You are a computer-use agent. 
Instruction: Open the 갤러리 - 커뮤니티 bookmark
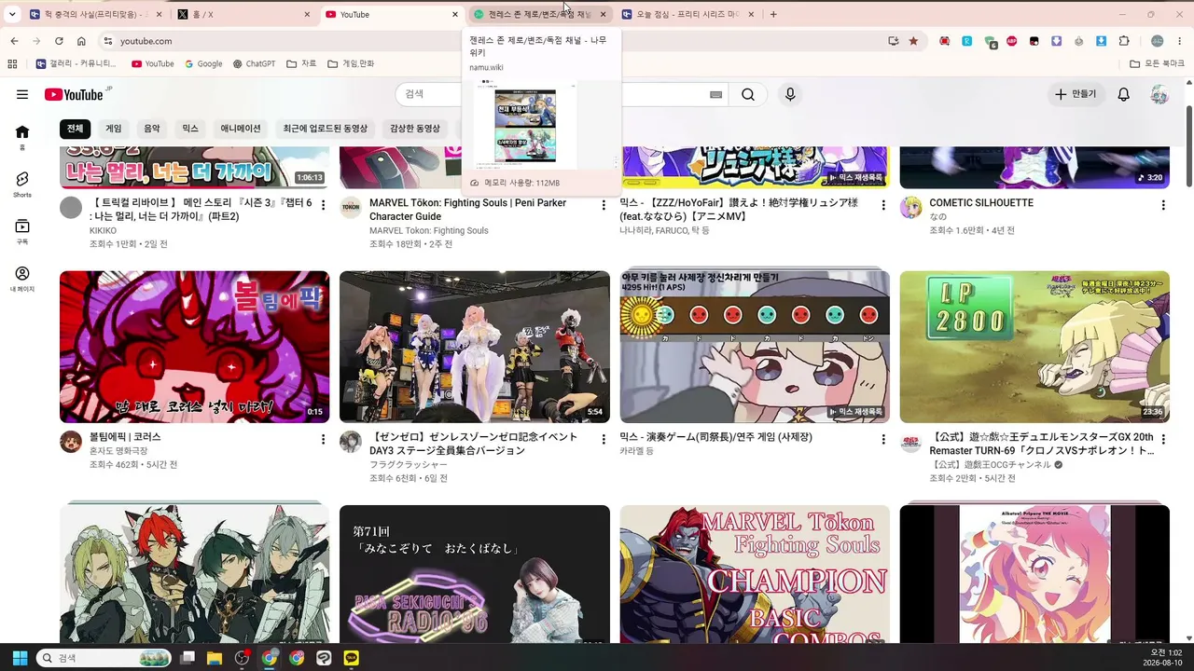click(76, 64)
